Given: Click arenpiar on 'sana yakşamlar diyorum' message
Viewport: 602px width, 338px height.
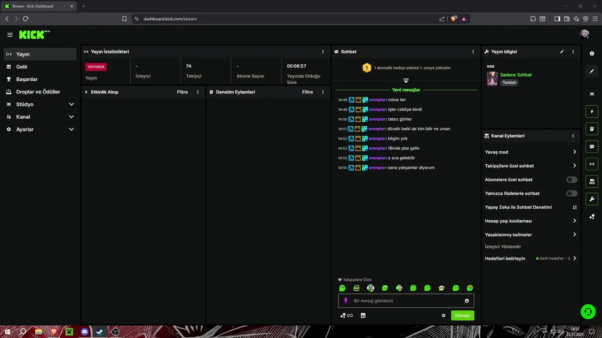Looking at the screenshot, I should [x=377, y=168].
